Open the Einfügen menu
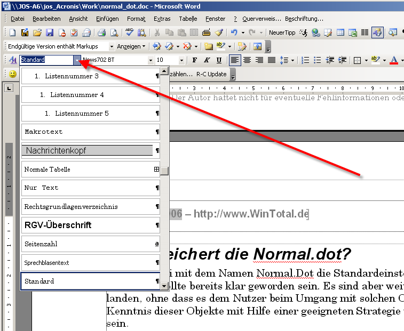Image resolution: width=404 pixels, height=331 pixels. (x=107, y=19)
